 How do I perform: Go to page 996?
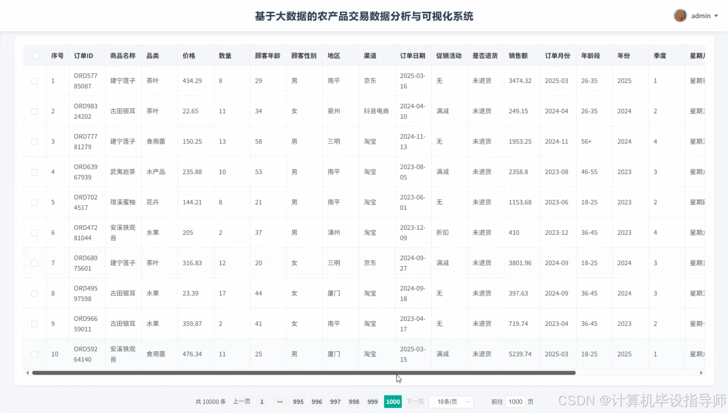317,402
